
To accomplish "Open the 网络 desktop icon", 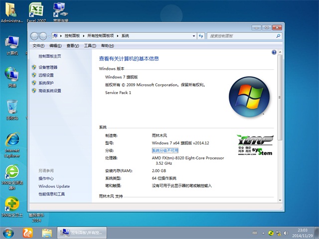I will tap(12, 78).
